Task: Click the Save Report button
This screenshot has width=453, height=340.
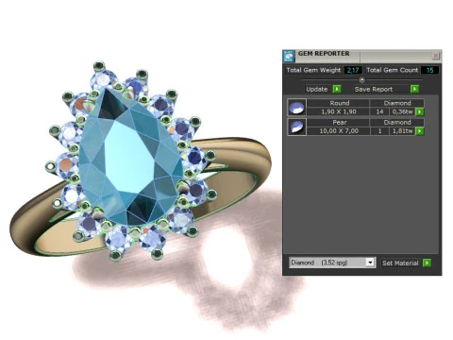Action: 382,89
